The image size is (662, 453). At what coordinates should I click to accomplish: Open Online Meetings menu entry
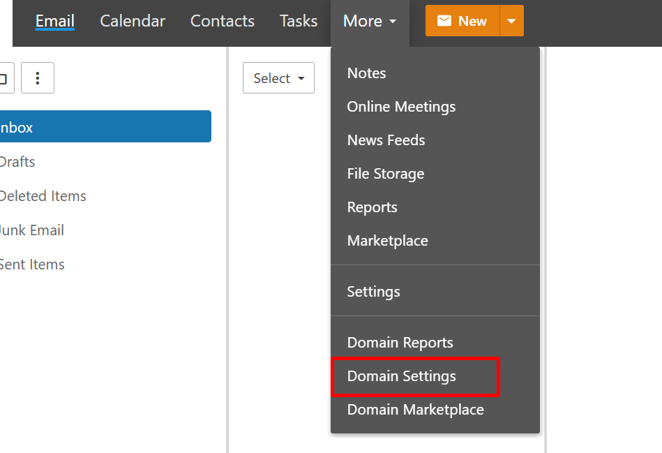[x=401, y=107]
